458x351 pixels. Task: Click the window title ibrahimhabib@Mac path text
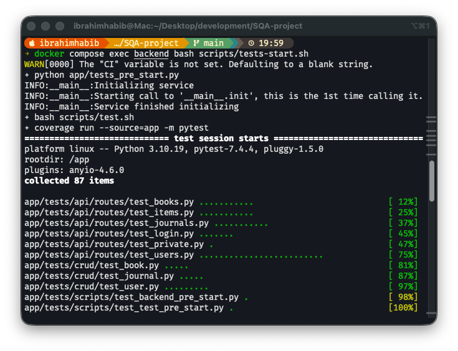[x=188, y=26]
